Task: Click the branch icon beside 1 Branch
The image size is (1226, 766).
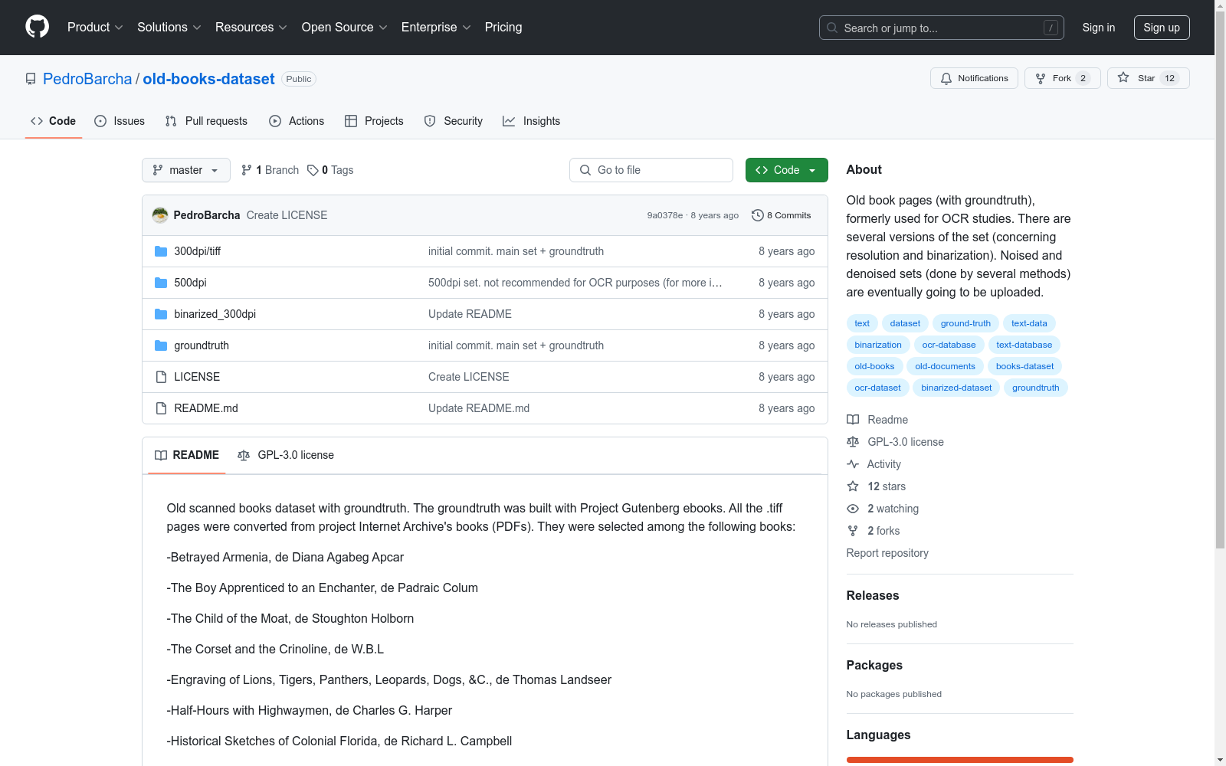Action: click(x=247, y=170)
